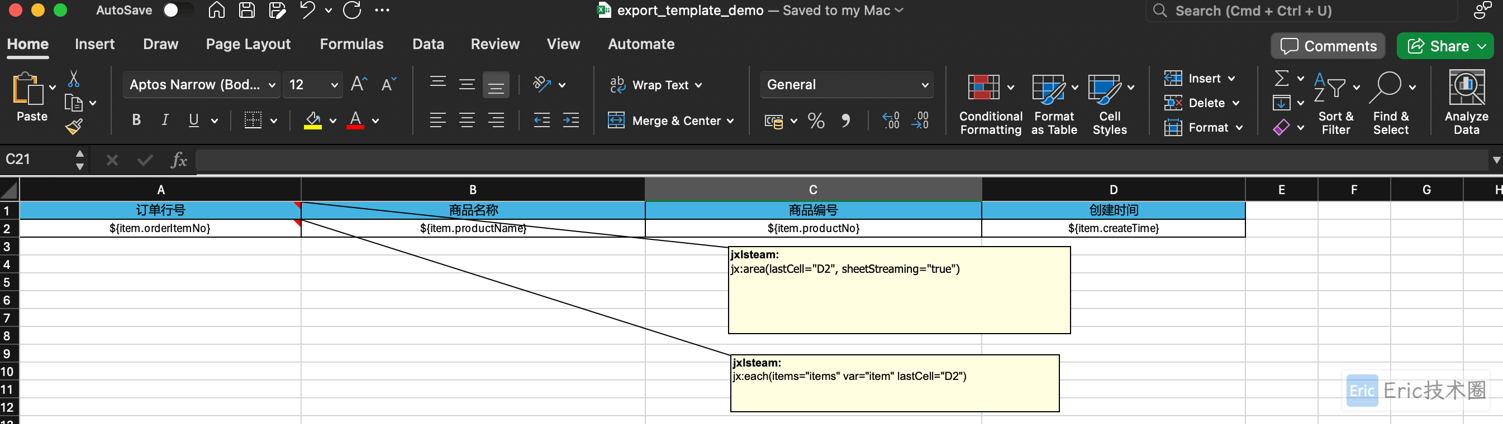Click Delete cells button
Screen dimensions: 1503x424
click(1201, 103)
